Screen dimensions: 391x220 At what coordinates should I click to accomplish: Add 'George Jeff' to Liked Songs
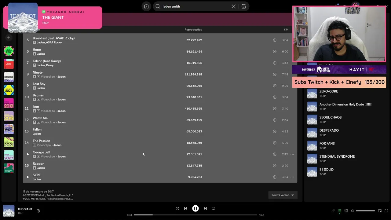click(x=275, y=154)
